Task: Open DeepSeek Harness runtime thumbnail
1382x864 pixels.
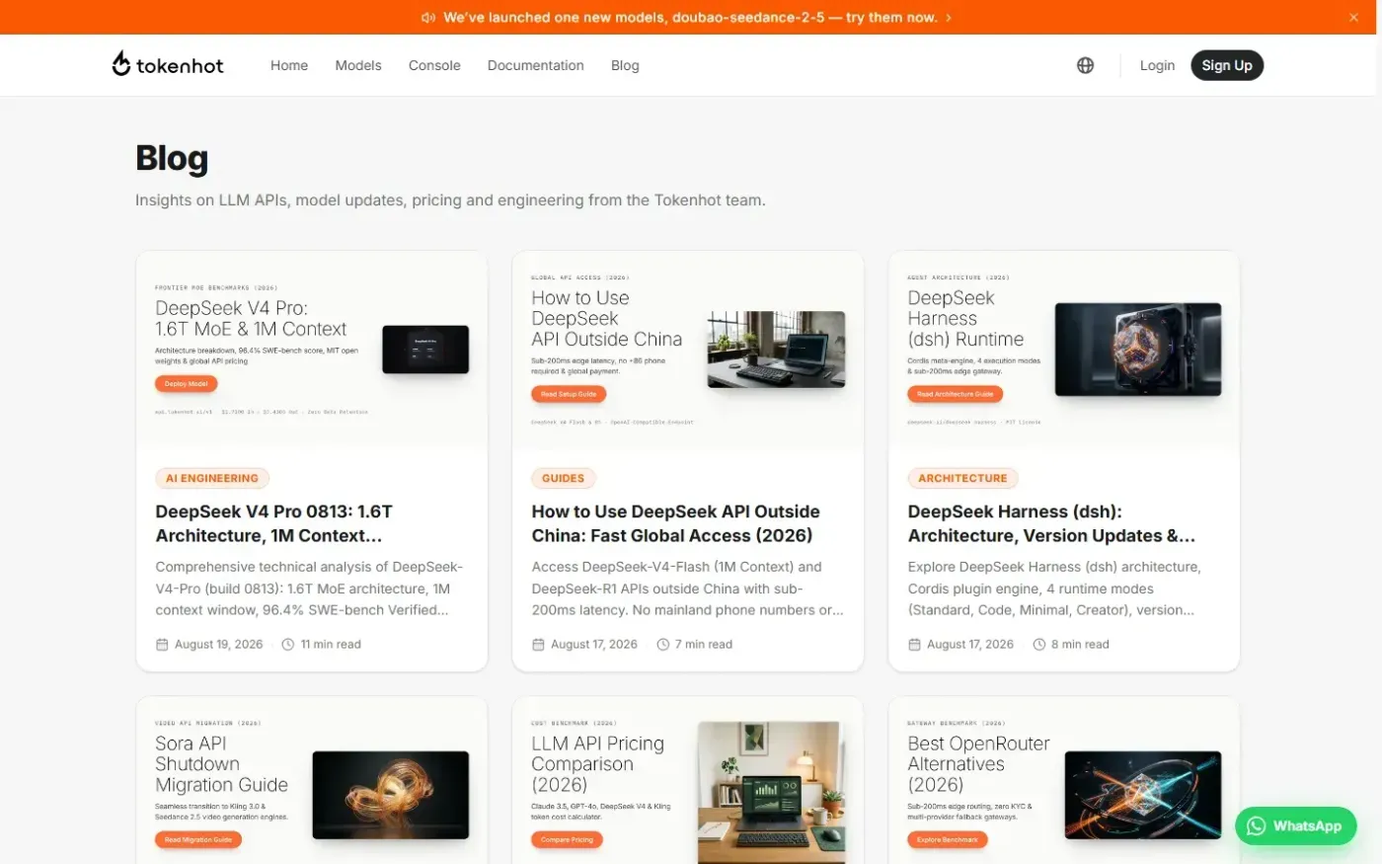Action: pyautogui.click(x=1064, y=350)
